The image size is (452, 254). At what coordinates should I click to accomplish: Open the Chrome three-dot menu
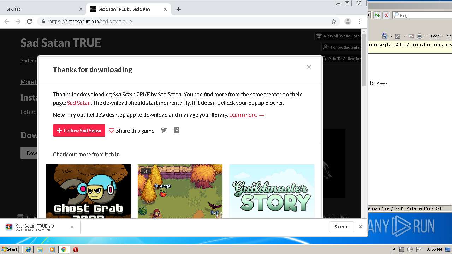click(x=359, y=22)
